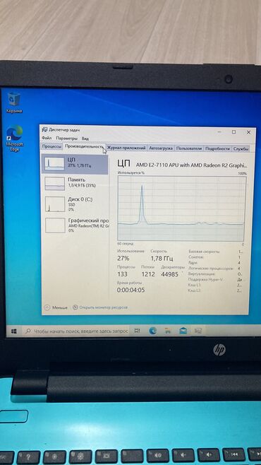This screenshot has height=465, width=261.
Task: Select Task Manager taskbar icon
Action: 198,330
